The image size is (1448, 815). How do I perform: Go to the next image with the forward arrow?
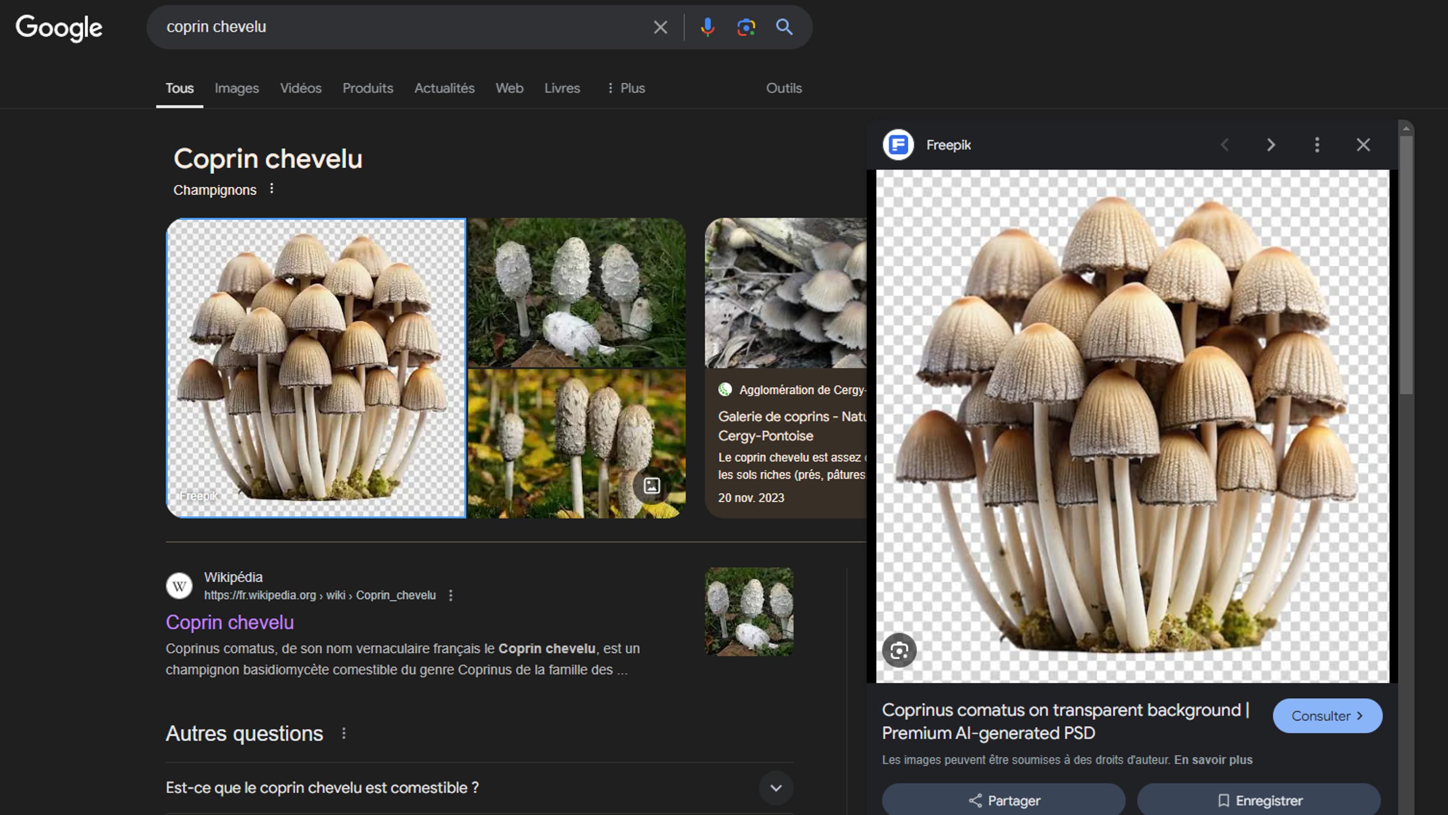click(1270, 144)
